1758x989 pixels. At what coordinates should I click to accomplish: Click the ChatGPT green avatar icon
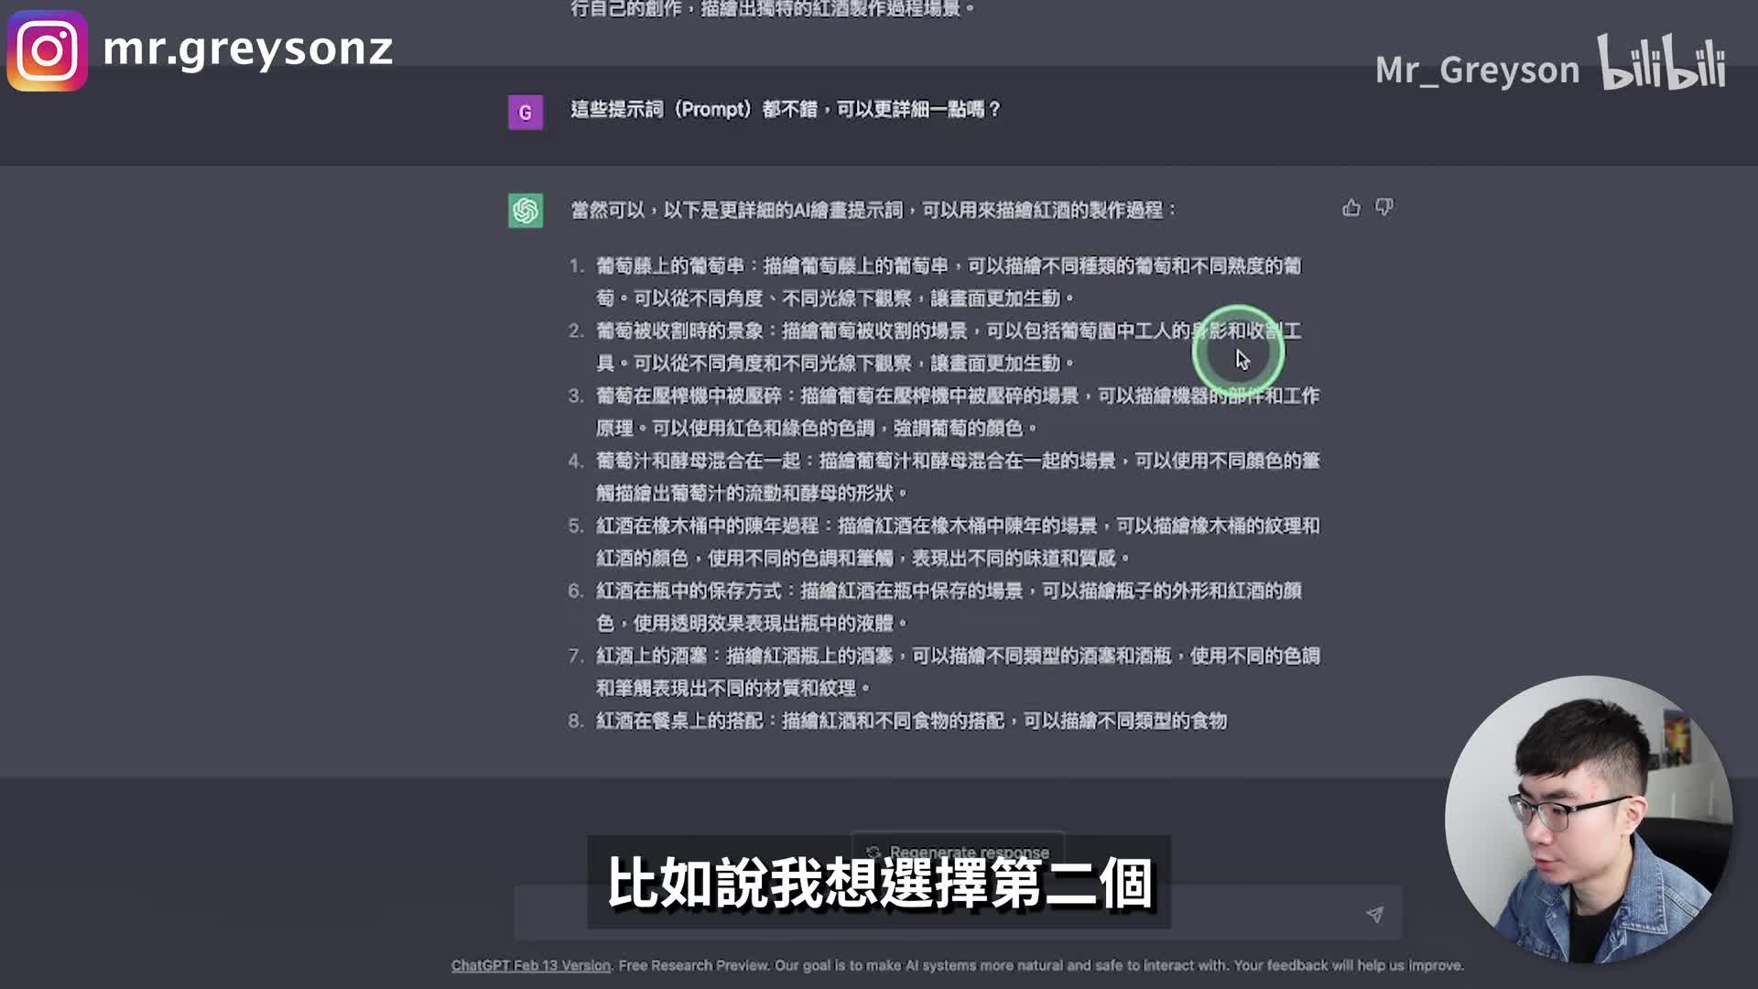526,211
